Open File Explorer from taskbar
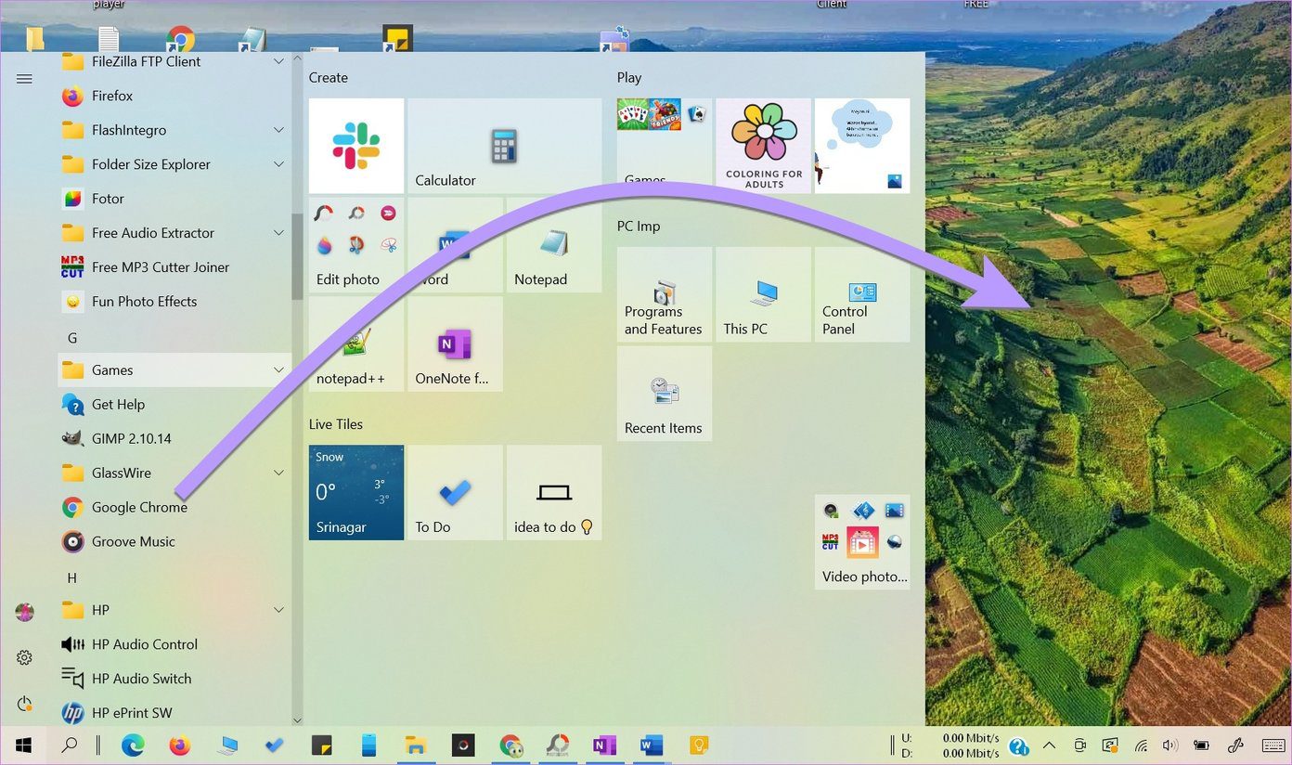Viewport: 1292px width, 765px height. 416,746
